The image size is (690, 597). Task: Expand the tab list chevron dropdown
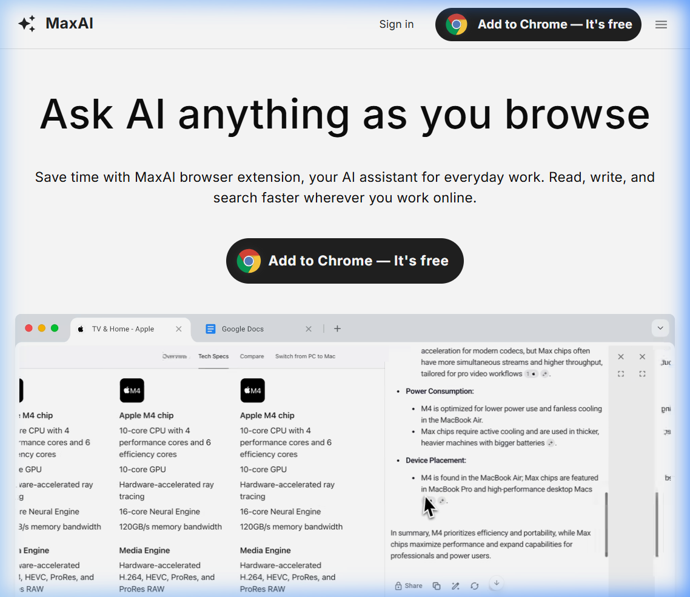click(x=660, y=328)
